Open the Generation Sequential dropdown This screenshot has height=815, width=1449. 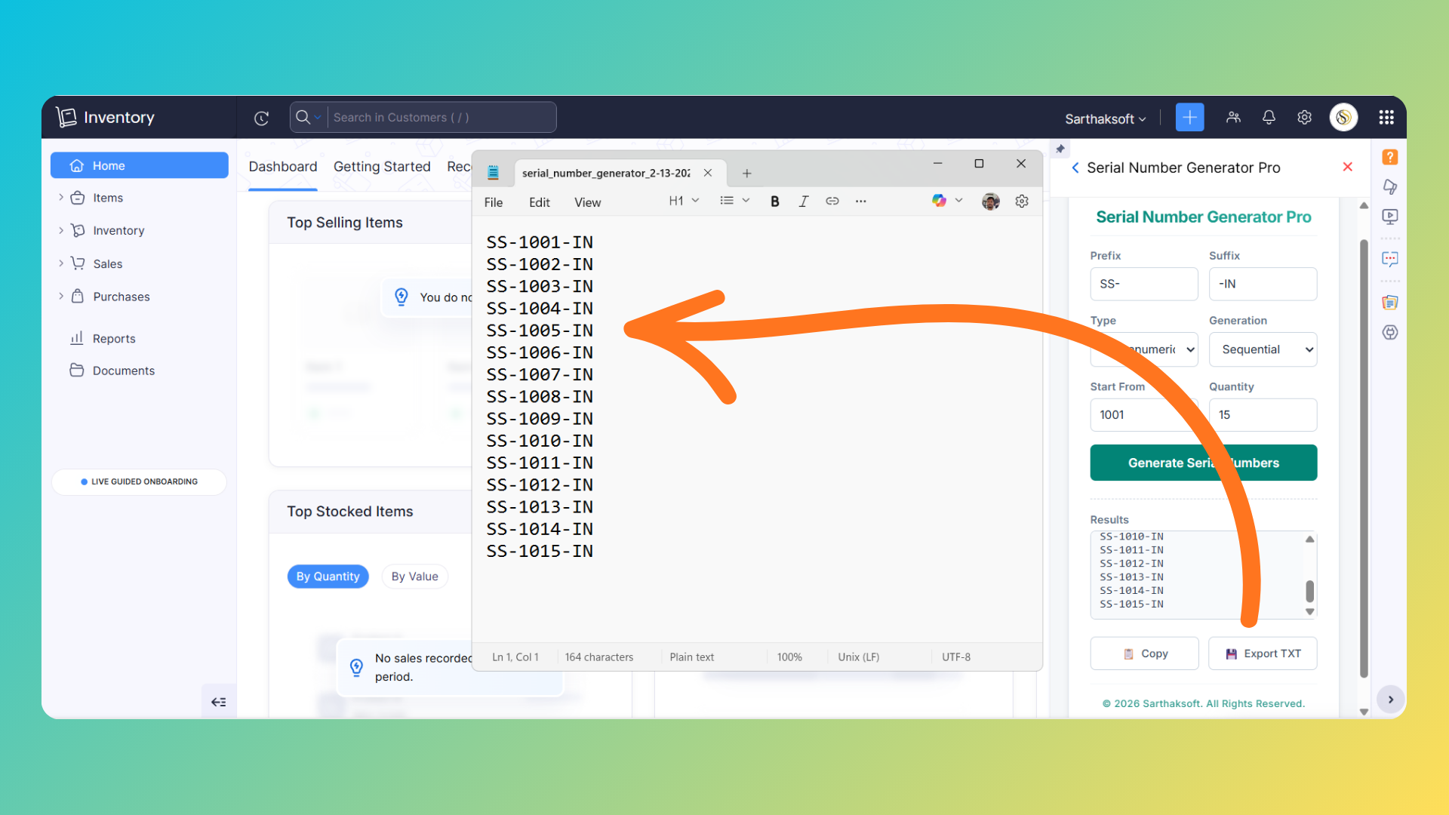[x=1263, y=349]
